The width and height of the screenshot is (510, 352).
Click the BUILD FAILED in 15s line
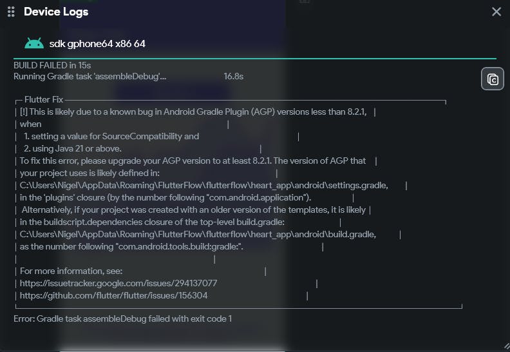tap(52, 65)
